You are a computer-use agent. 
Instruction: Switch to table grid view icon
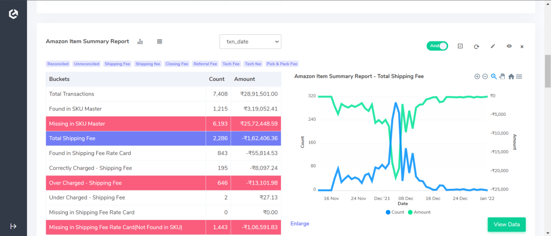[x=159, y=42]
